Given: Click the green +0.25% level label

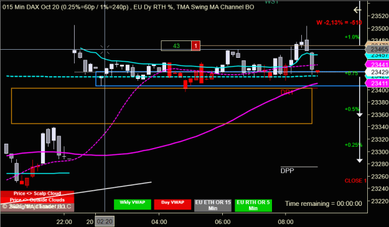Looking at the screenshot, I should (x=354, y=145).
